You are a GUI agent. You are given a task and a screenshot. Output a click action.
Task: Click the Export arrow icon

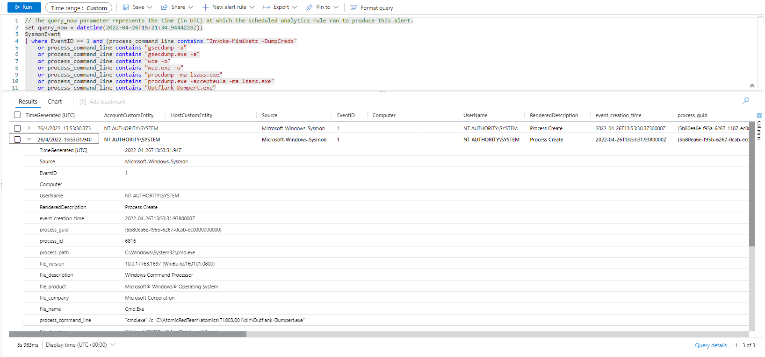click(x=267, y=7)
